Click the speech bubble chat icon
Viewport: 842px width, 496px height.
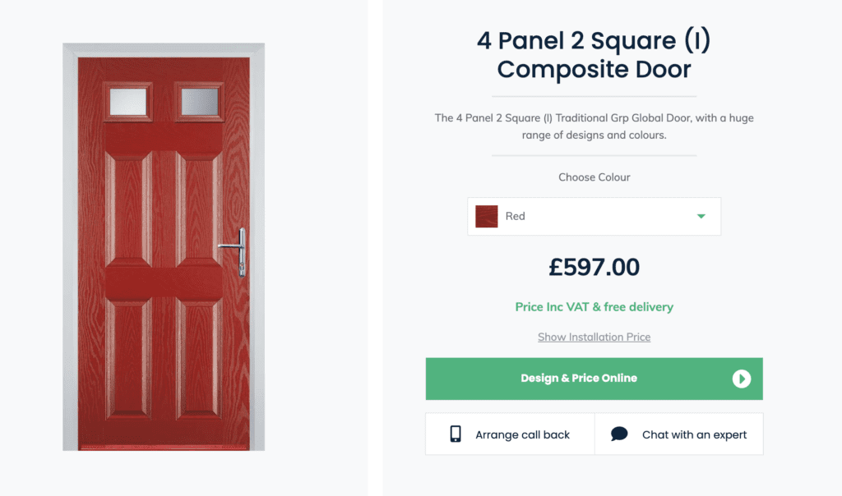point(619,434)
